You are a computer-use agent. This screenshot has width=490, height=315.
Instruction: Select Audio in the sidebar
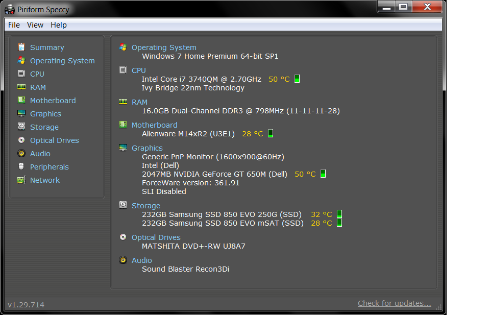[40, 154]
